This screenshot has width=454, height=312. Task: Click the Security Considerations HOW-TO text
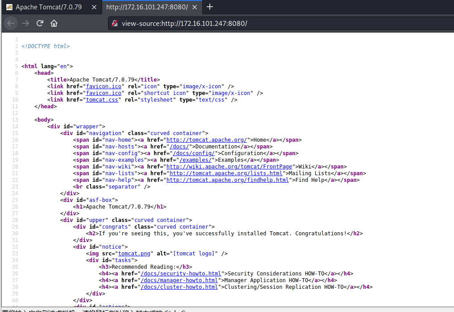coord(276,274)
